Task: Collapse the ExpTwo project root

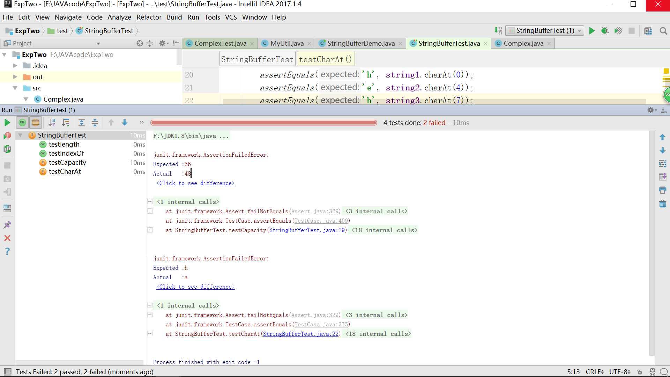Action: [5, 55]
